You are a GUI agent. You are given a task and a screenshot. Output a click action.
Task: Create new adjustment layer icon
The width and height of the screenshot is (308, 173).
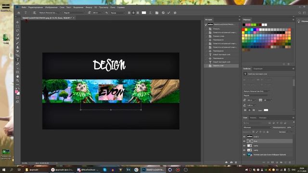277,162
